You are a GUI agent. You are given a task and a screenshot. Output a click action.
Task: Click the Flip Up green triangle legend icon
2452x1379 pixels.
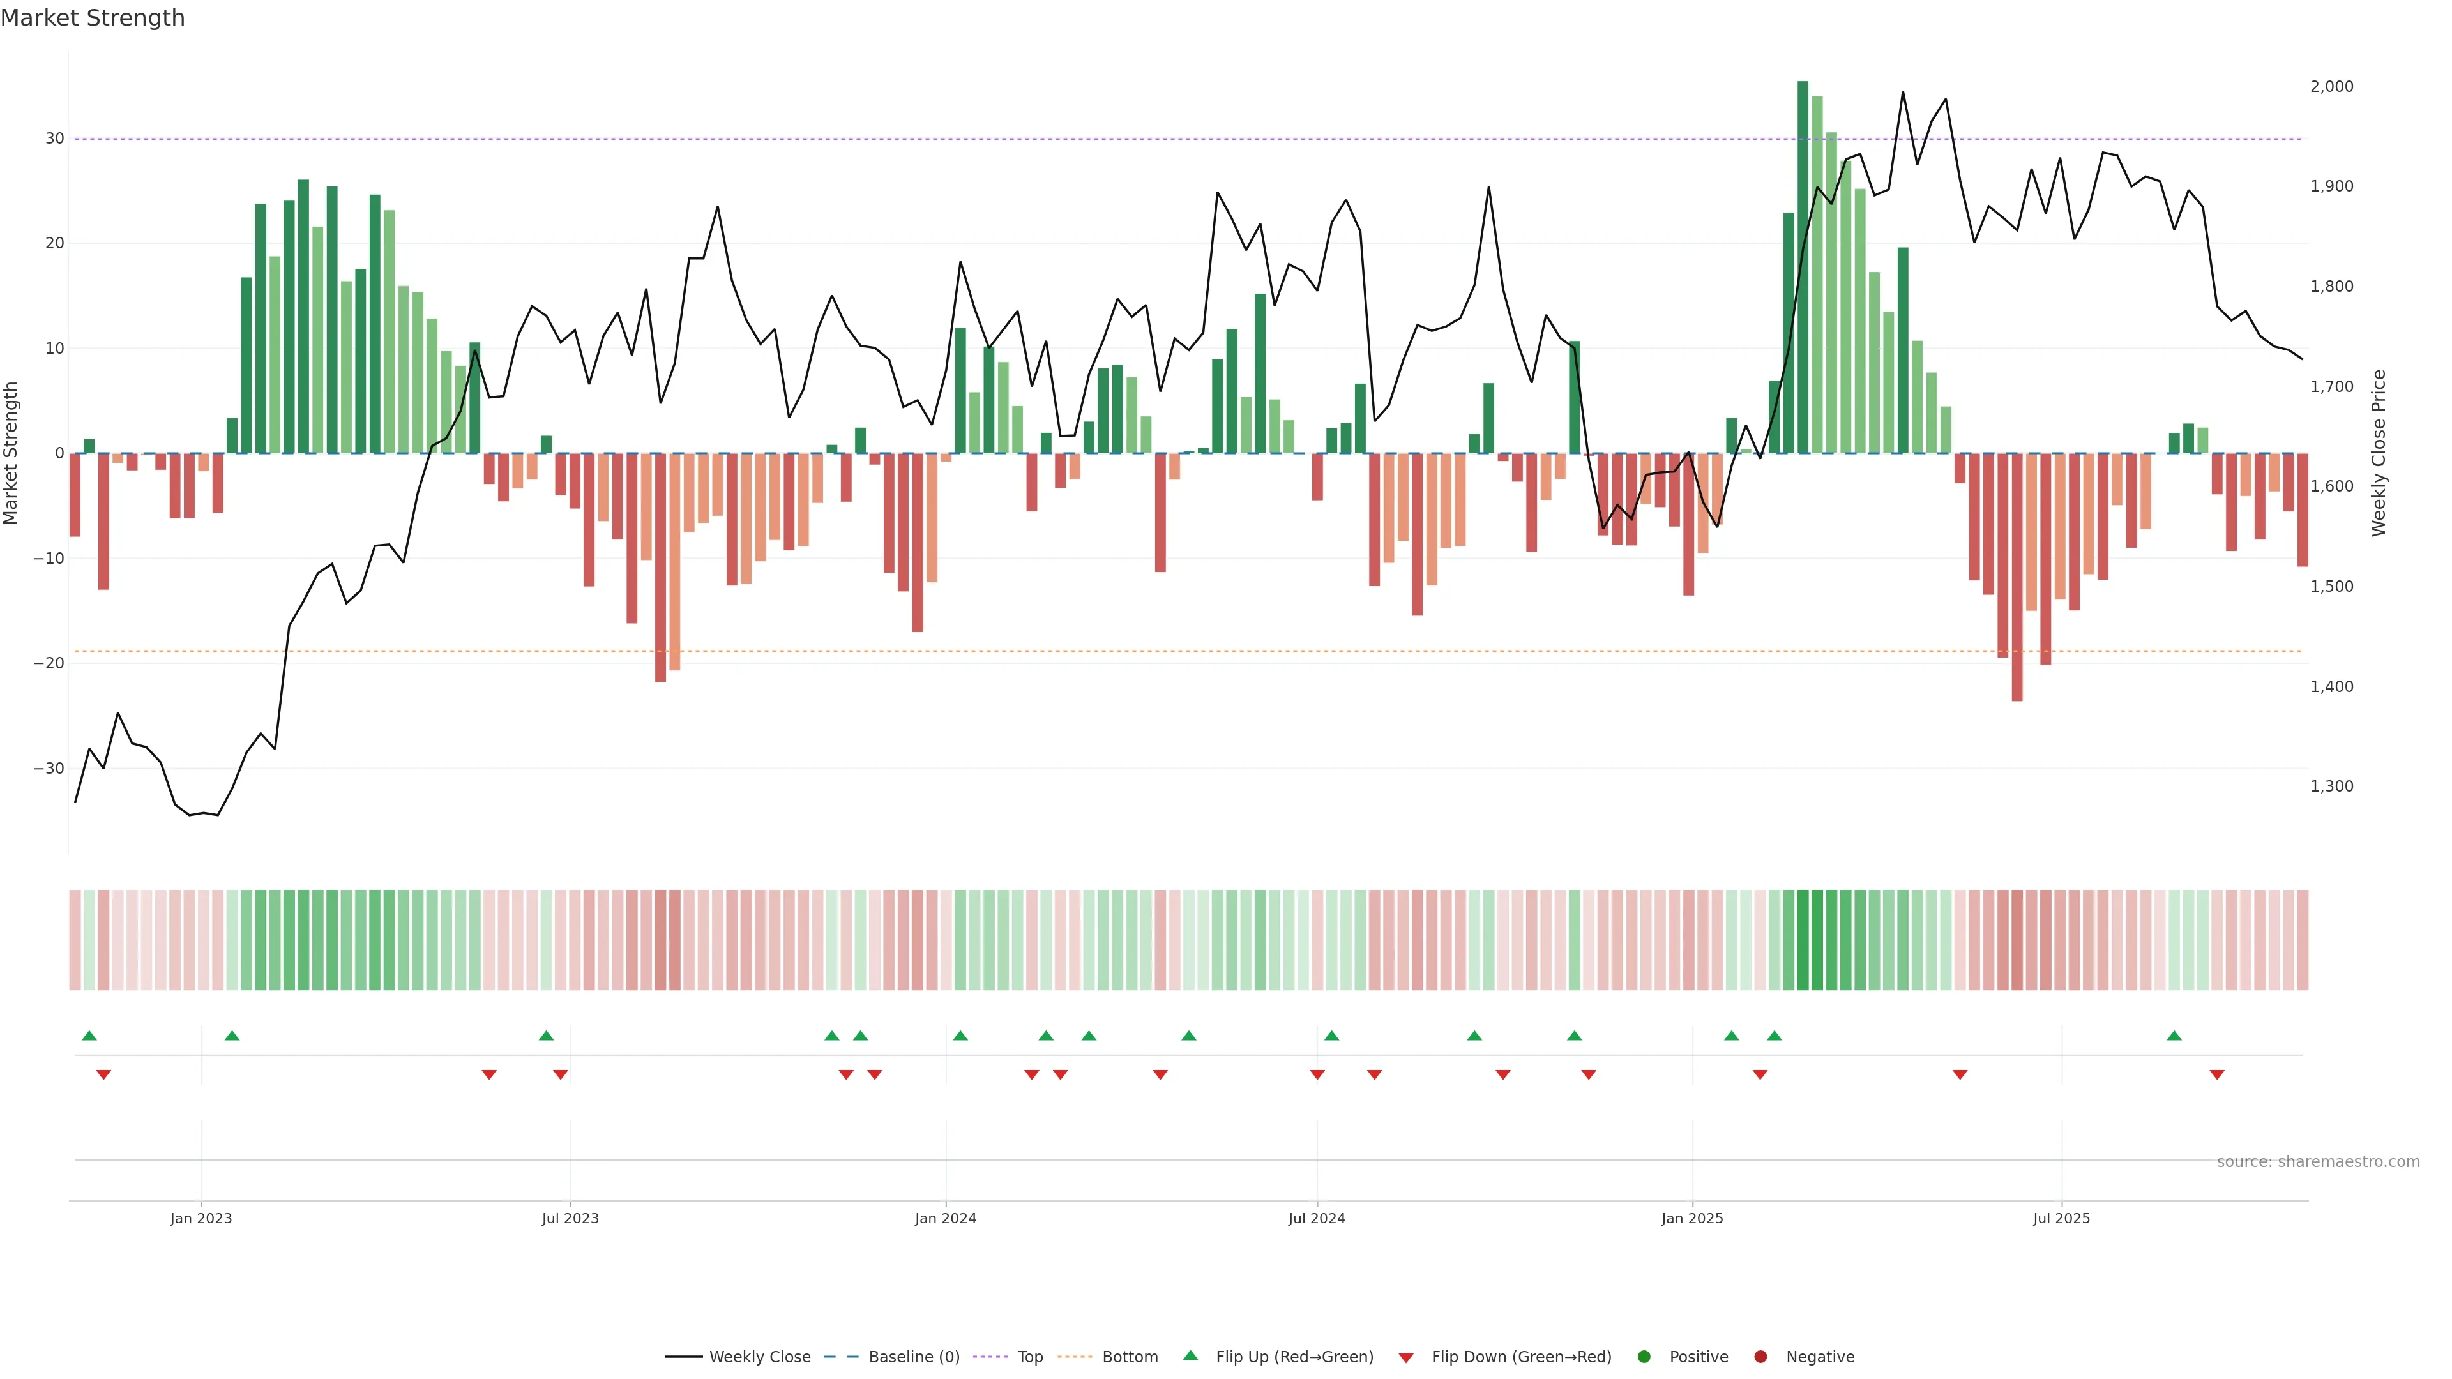point(1190,1355)
